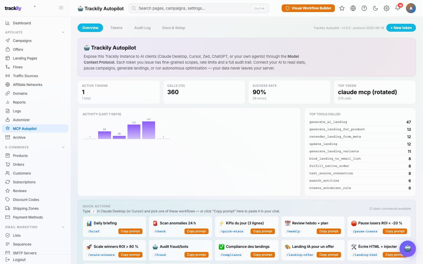The width and height of the screenshot is (423, 264).
Task: Copy prompt for Landing IA pour un offer
Action: coord(329,255)
